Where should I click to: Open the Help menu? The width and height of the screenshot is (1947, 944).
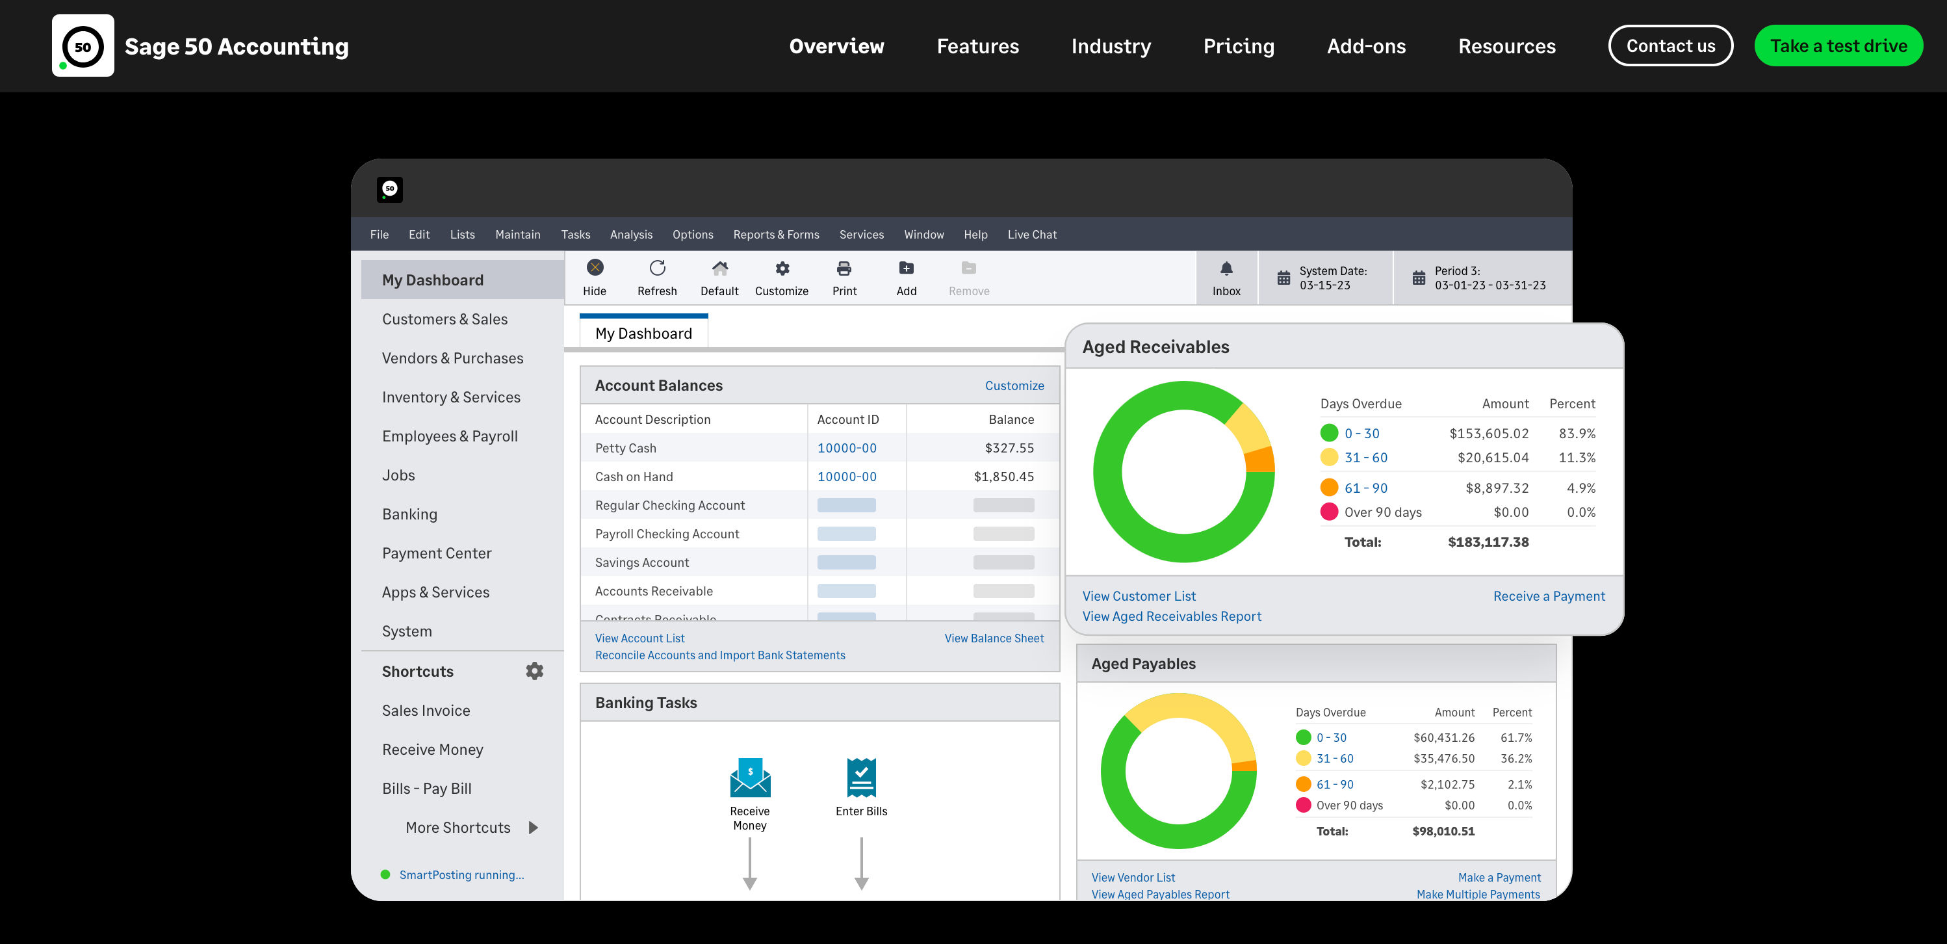[975, 235]
